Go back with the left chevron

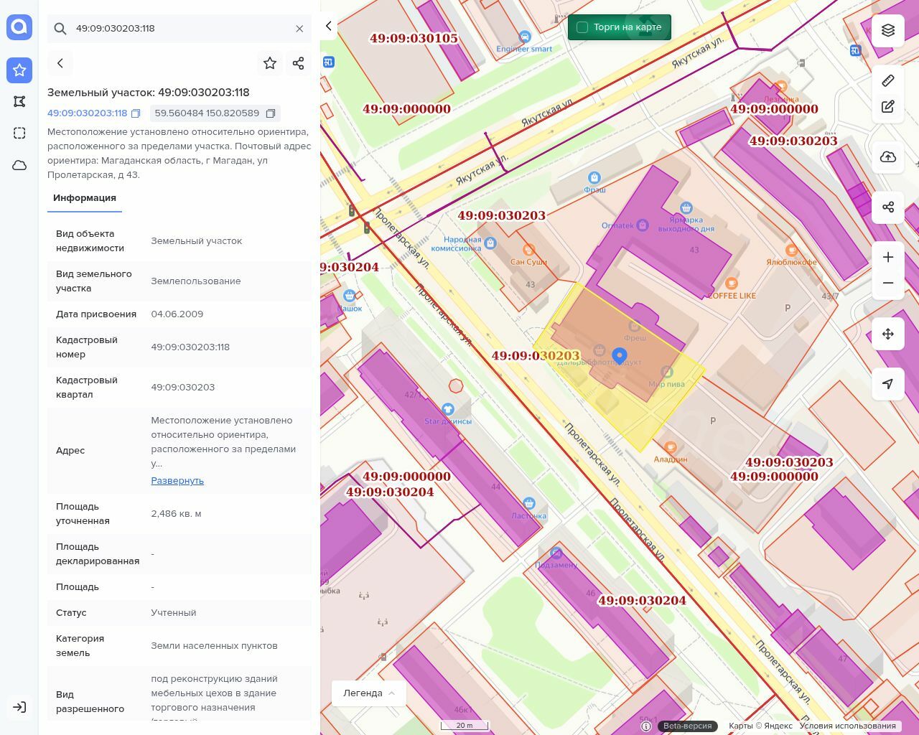click(x=60, y=63)
